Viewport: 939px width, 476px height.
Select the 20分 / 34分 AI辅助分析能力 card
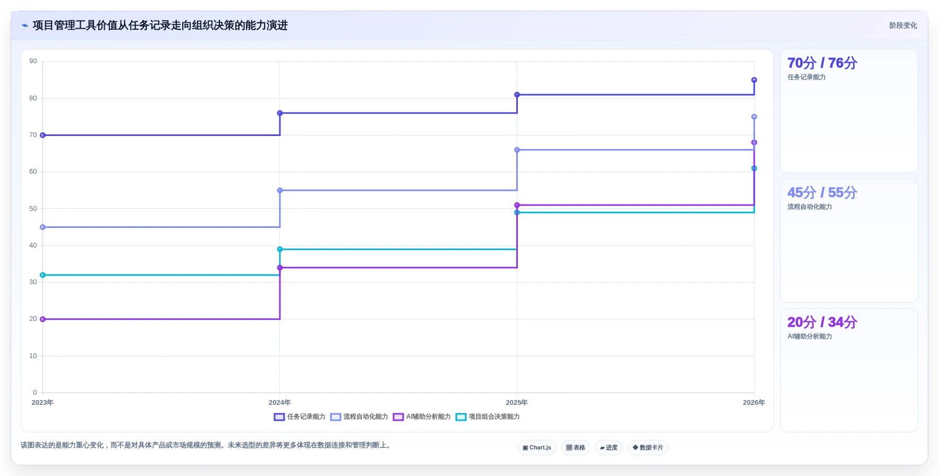pyautogui.click(x=849, y=370)
